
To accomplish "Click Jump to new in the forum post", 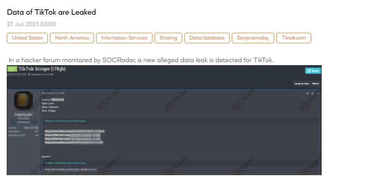I will point(301,84).
